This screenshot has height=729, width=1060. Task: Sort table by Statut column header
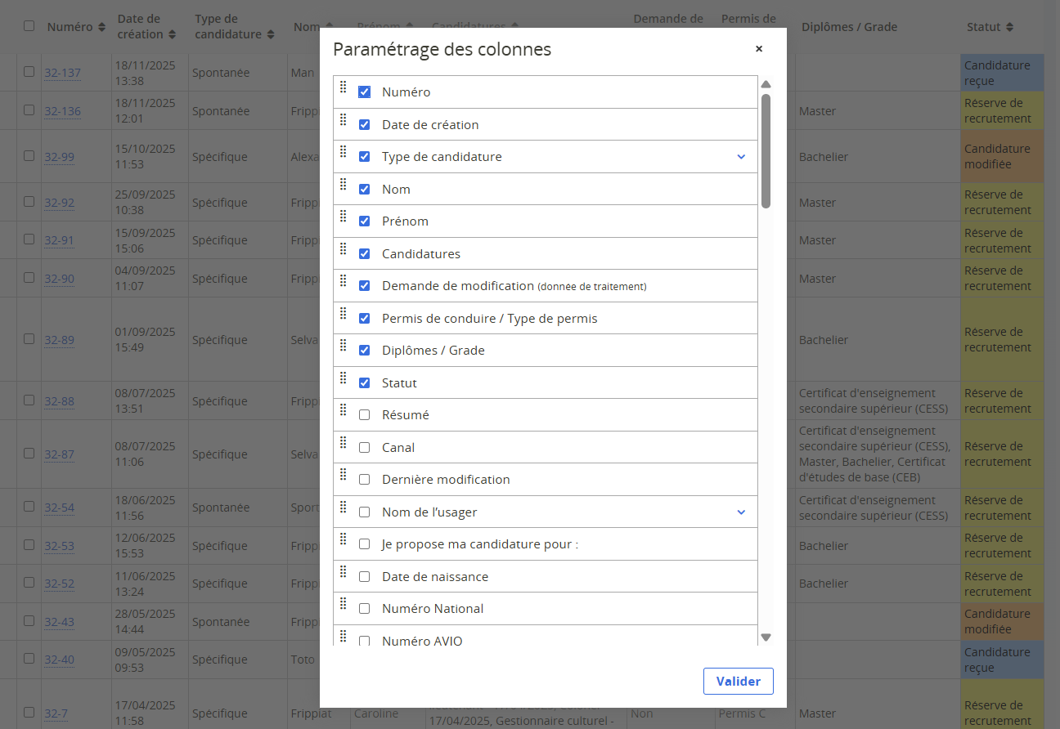coord(990,27)
